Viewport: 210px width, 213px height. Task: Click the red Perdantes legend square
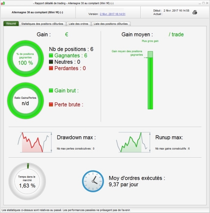click(51, 68)
